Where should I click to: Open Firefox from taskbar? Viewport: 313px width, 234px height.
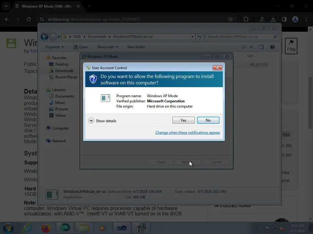(46, 228)
